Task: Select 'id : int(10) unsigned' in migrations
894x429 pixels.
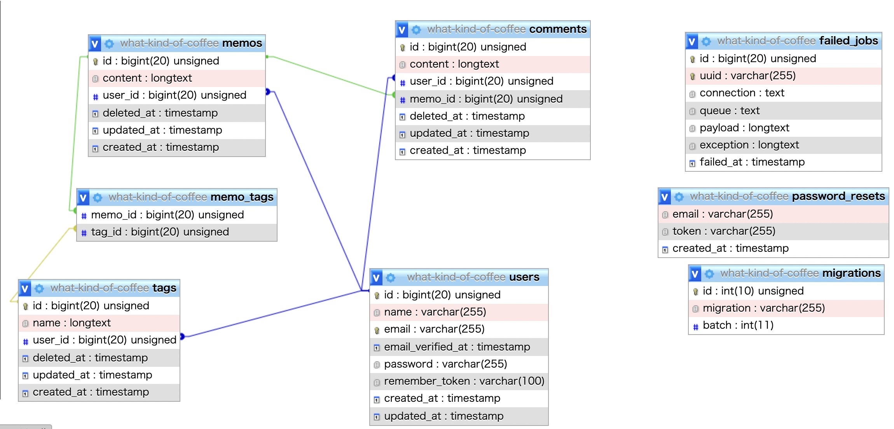Action: point(786,291)
